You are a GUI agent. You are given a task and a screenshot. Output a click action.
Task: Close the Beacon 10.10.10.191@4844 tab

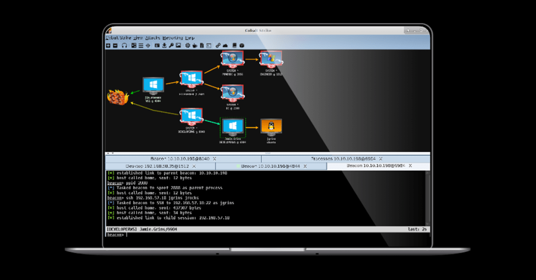tap(305, 166)
